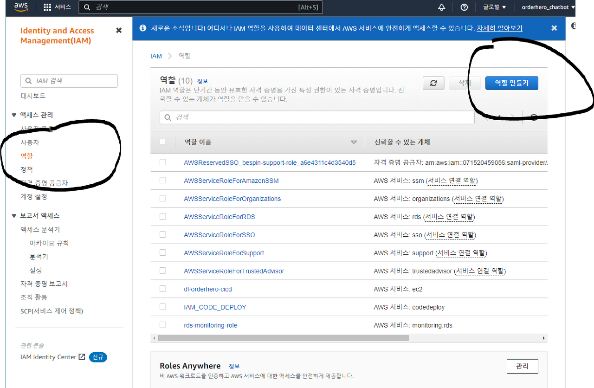This screenshot has height=388, width=594.
Task: Select AWSServiceRoleForAmazonSSM checkbox
Action: [162, 180]
